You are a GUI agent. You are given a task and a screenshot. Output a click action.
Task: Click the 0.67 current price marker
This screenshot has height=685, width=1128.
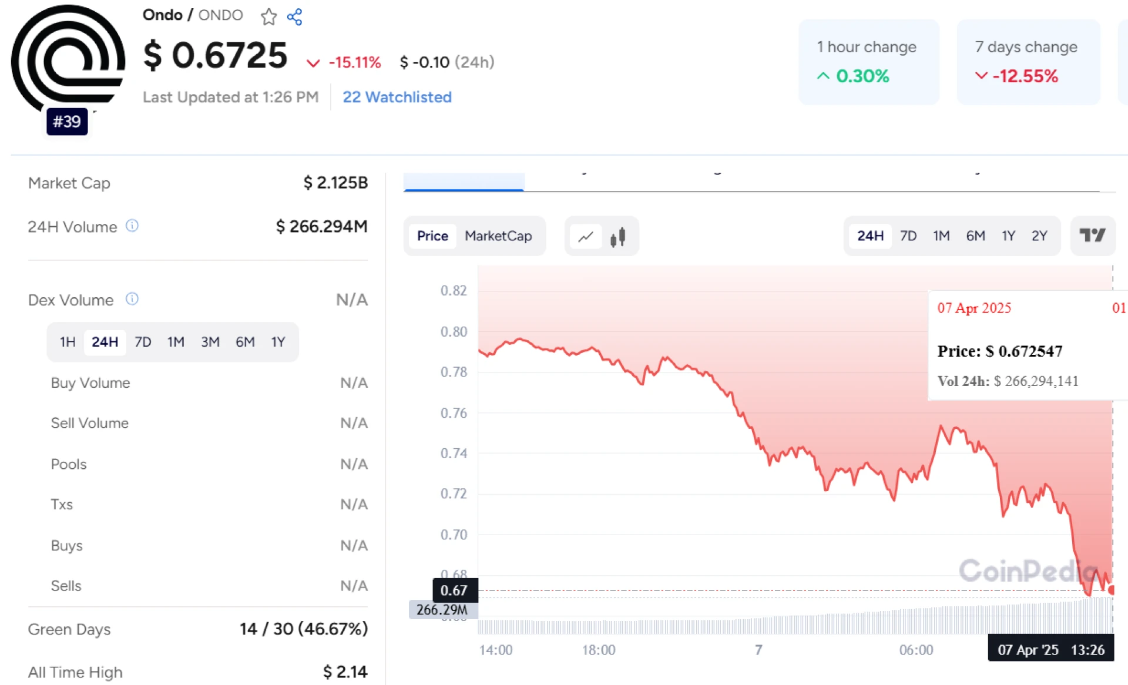click(454, 590)
